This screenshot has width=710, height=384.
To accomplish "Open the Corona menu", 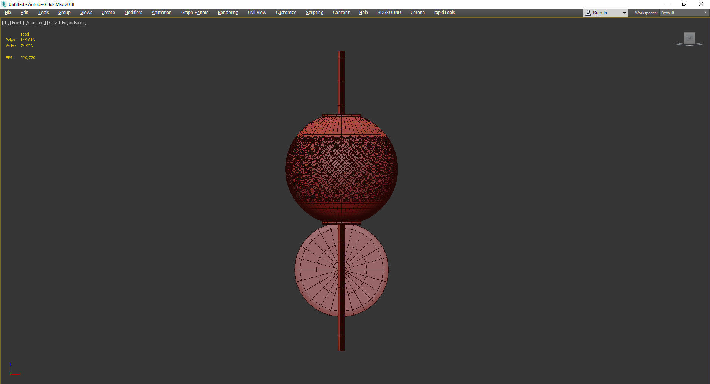I will 418,13.
